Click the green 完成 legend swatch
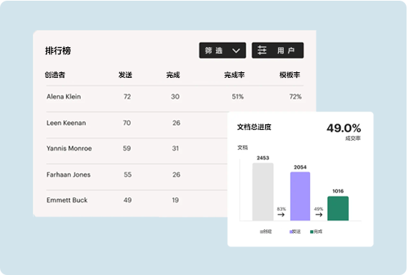Image resolution: width=408 pixels, height=275 pixels. (x=312, y=231)
